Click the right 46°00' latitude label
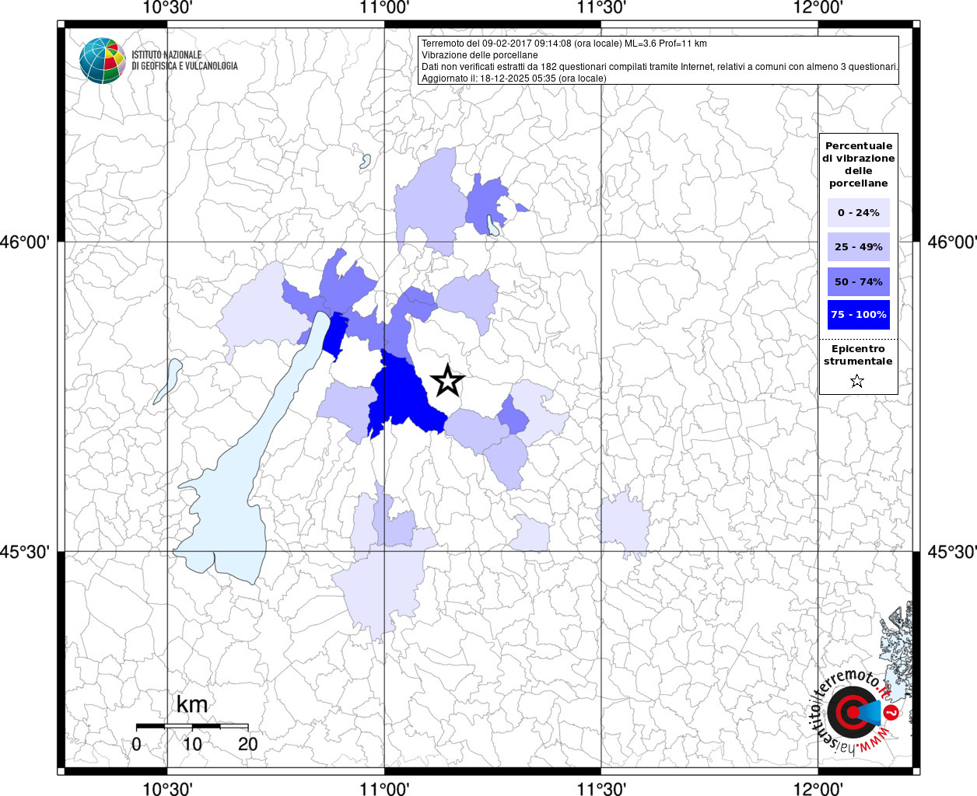This screenshot has height=796, width=977. (952, 242)
